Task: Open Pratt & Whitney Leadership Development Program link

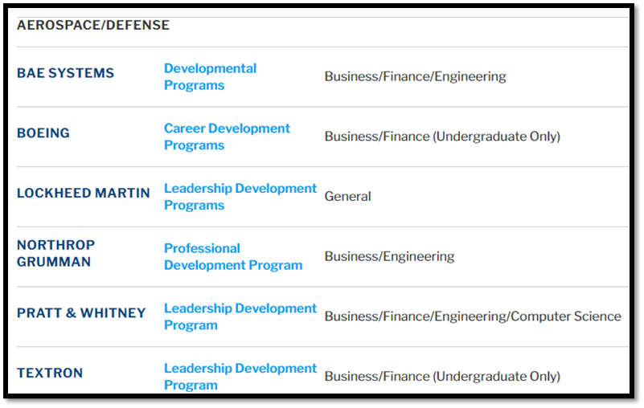Action: (x=240, y=316)
